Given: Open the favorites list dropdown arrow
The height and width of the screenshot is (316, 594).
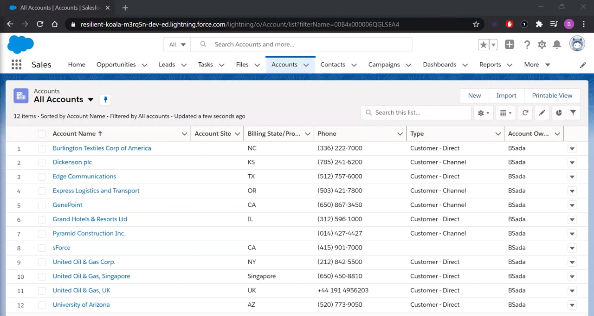Looking at the screenshot, I should pyautogui.click(x=493, y=45).
